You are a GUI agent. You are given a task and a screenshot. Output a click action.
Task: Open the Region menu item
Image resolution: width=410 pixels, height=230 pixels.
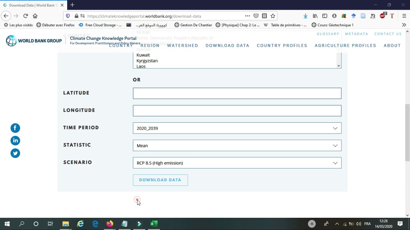point(150,46)
